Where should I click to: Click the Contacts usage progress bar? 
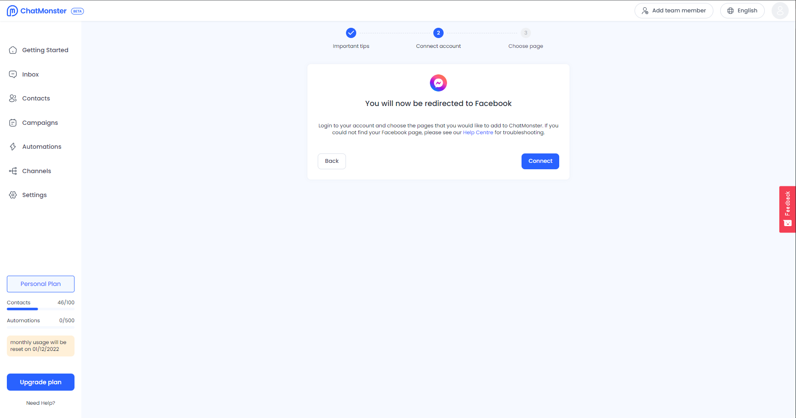pyautogui.click(x=41, y=309)
